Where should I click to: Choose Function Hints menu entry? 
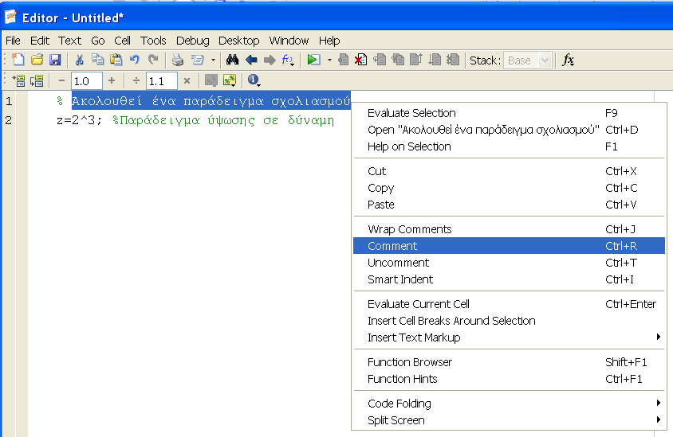pyautogui.click(x=509, y=379)
